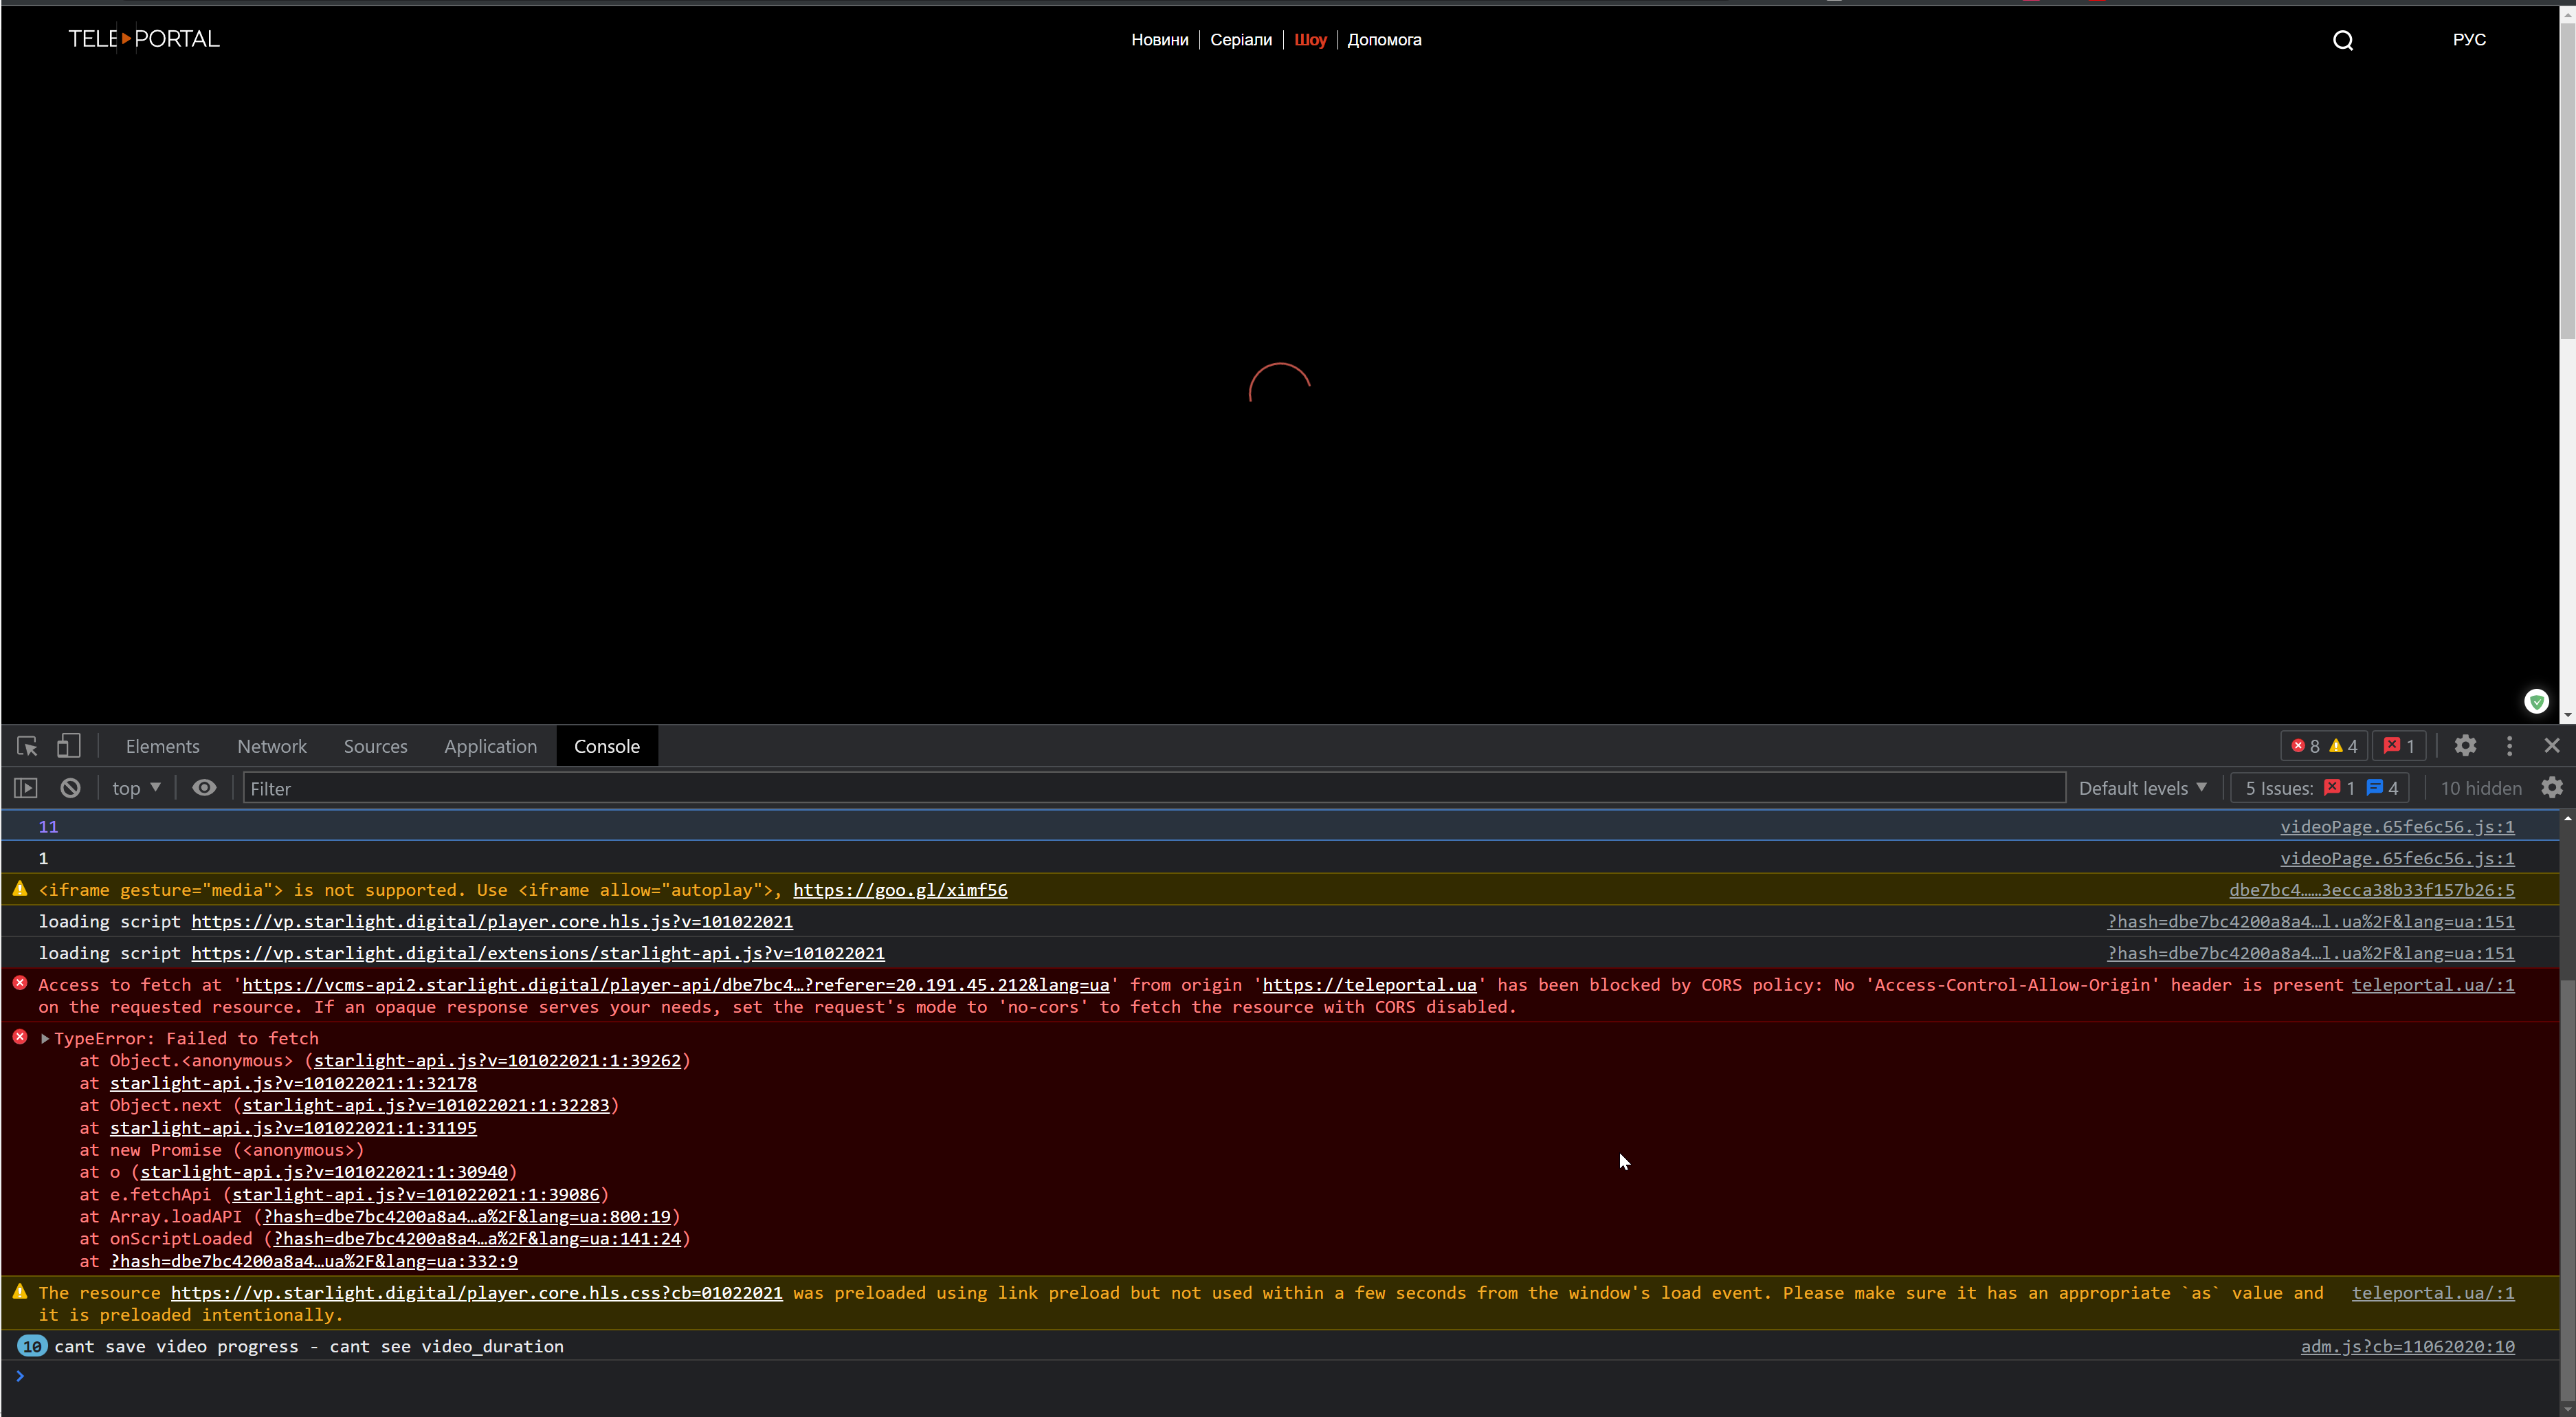Toggle visibility of the 4 warnings filter
The height and width of the screenshot is (1417, 2576).
click(2338, 745)
